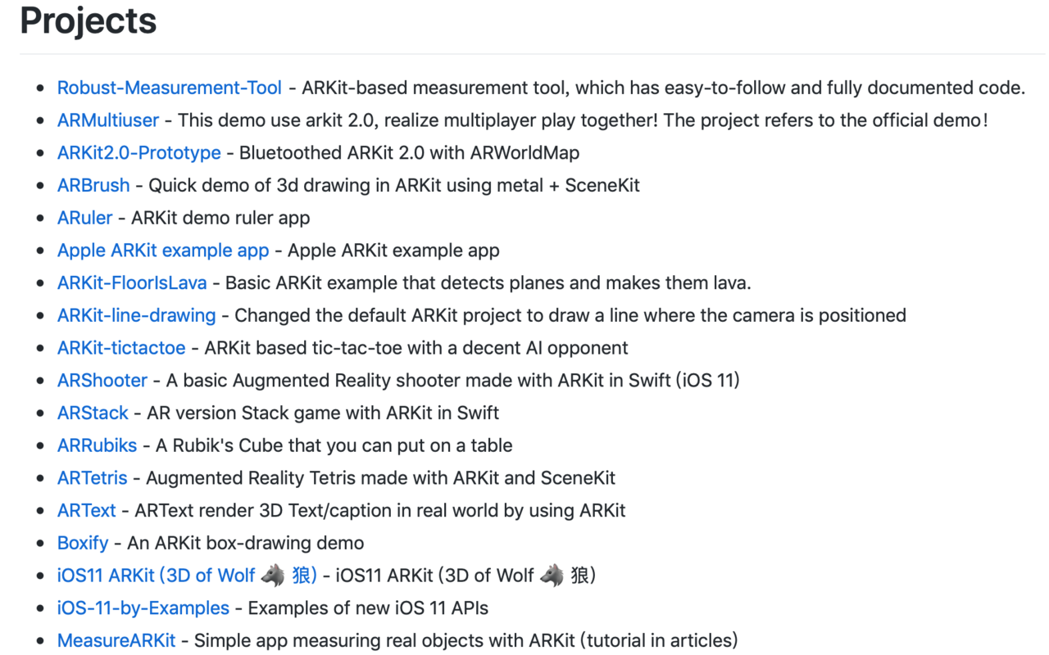Open the ARBrush project link

93,185
